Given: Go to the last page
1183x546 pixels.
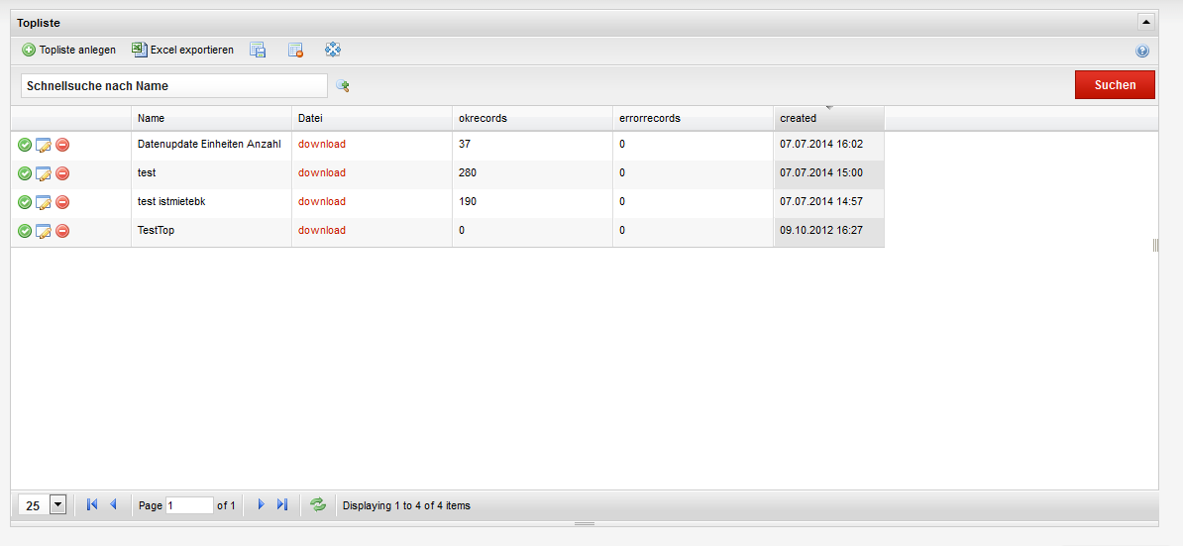Looking at the screenshot, I should 282,505.
